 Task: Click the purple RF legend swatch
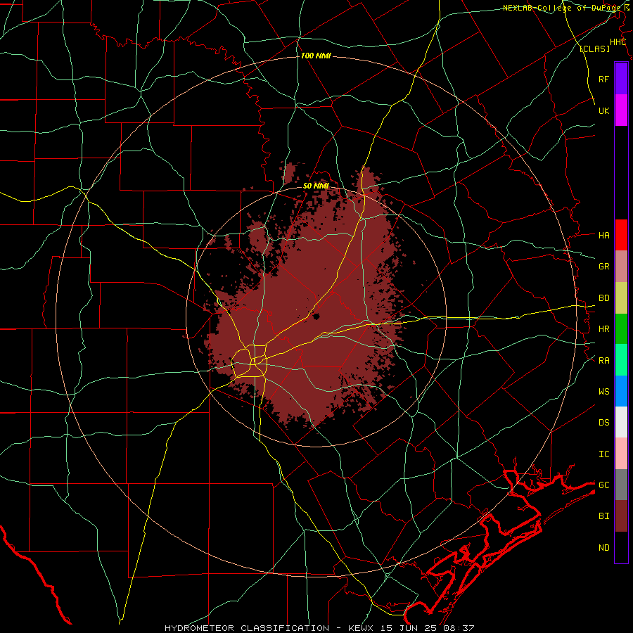[x=621, y=79]
